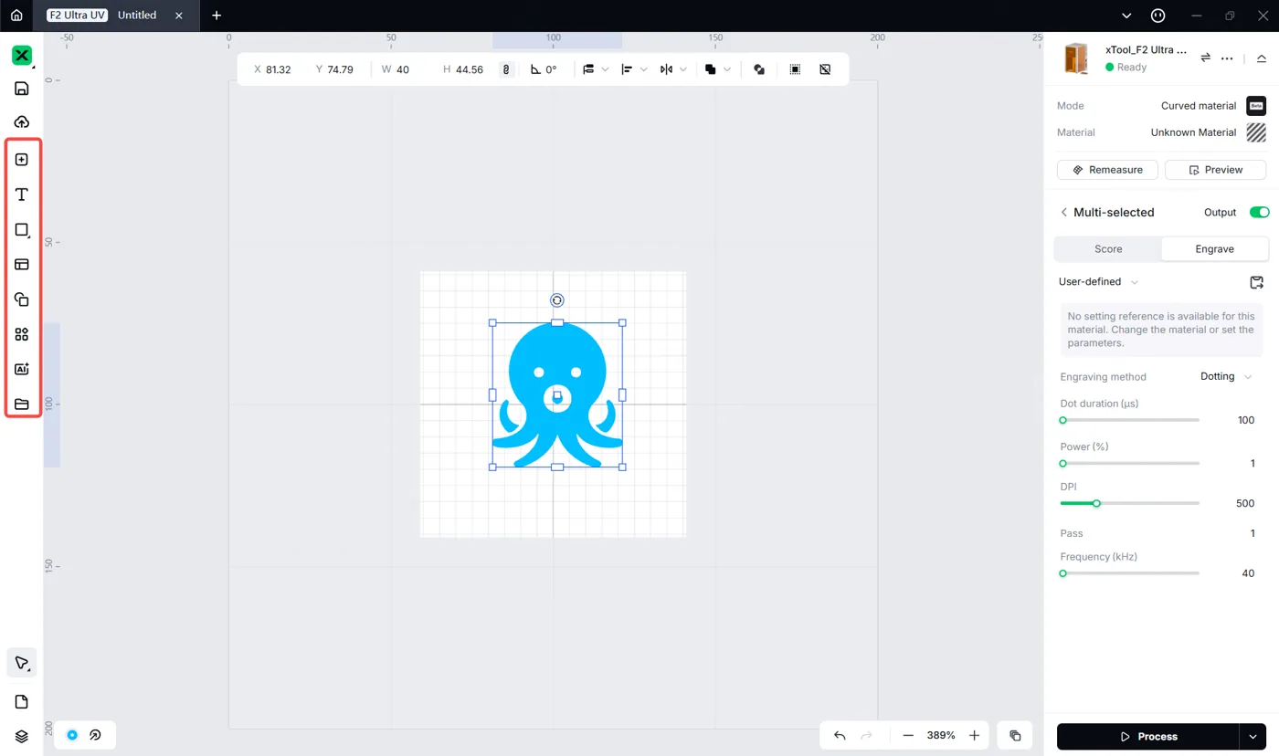Open the layer arrangement dropdown arrow
The height and width of the screenshot is (756, 1279).
coord(605,69)
